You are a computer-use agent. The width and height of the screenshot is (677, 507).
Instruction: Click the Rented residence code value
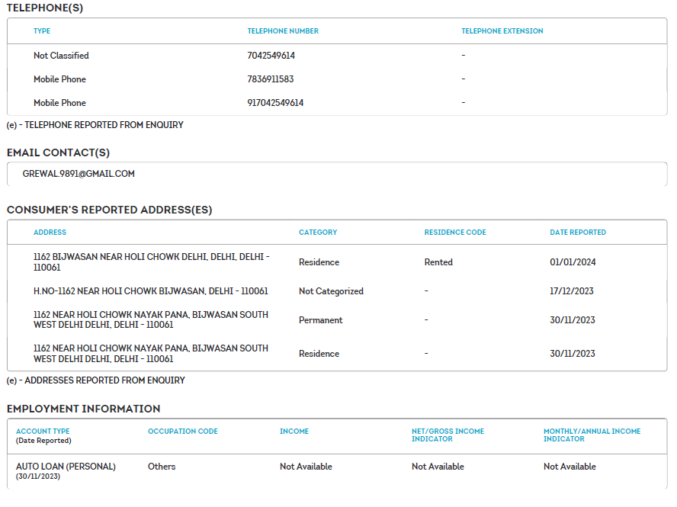[x=438, y=262]
